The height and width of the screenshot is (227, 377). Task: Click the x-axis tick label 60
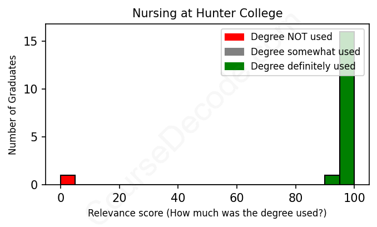coord(237,198)
